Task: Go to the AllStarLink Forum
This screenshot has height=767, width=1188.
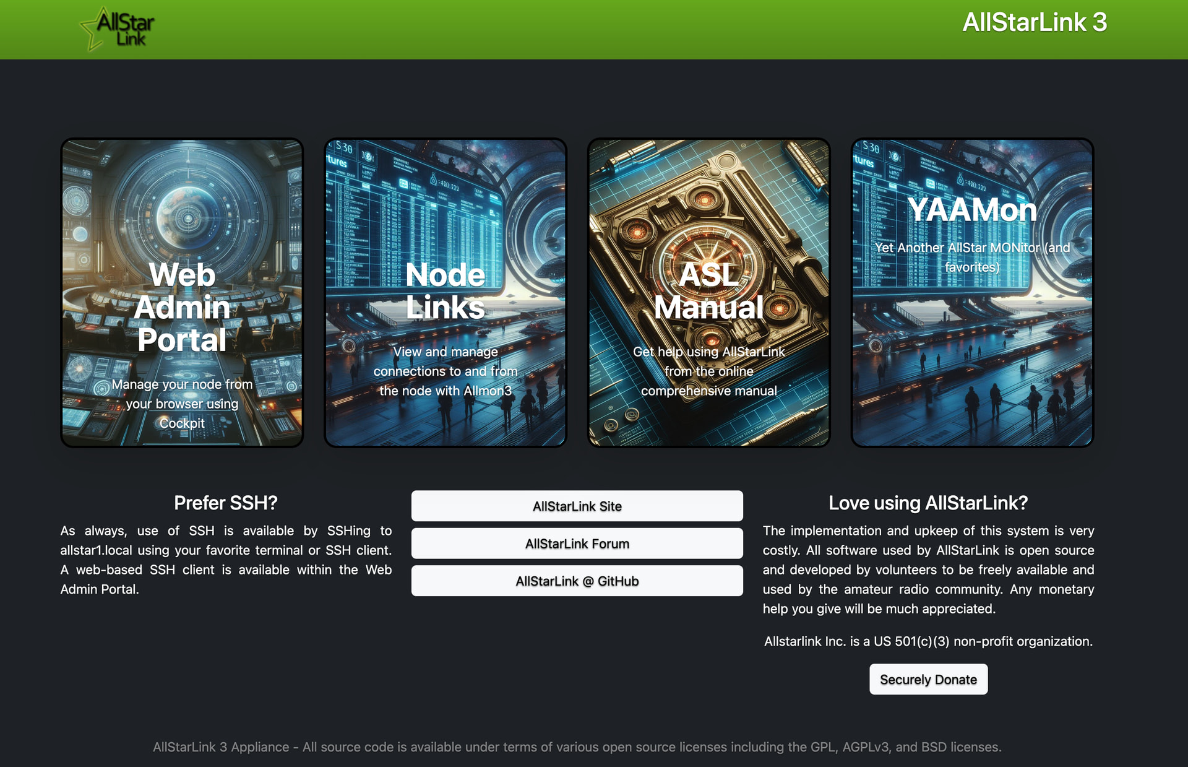Action: (577, 544)
